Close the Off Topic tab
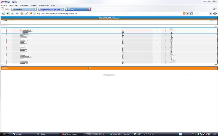This screenshot has height=136, width=218. click(x=89, y=9)
